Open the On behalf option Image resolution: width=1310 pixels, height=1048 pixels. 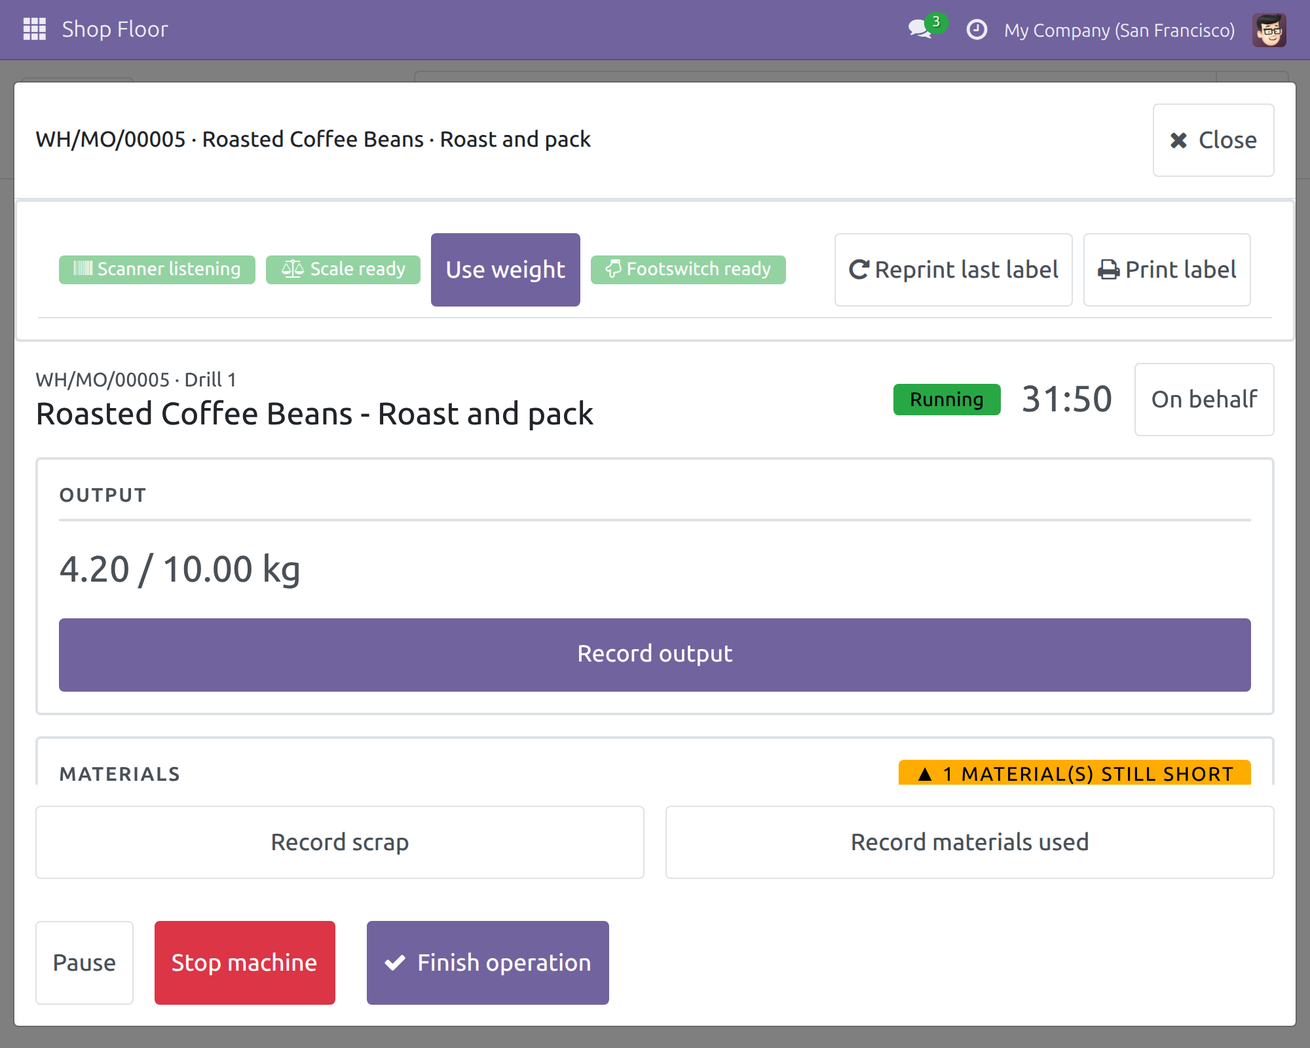pos(1204,400)
